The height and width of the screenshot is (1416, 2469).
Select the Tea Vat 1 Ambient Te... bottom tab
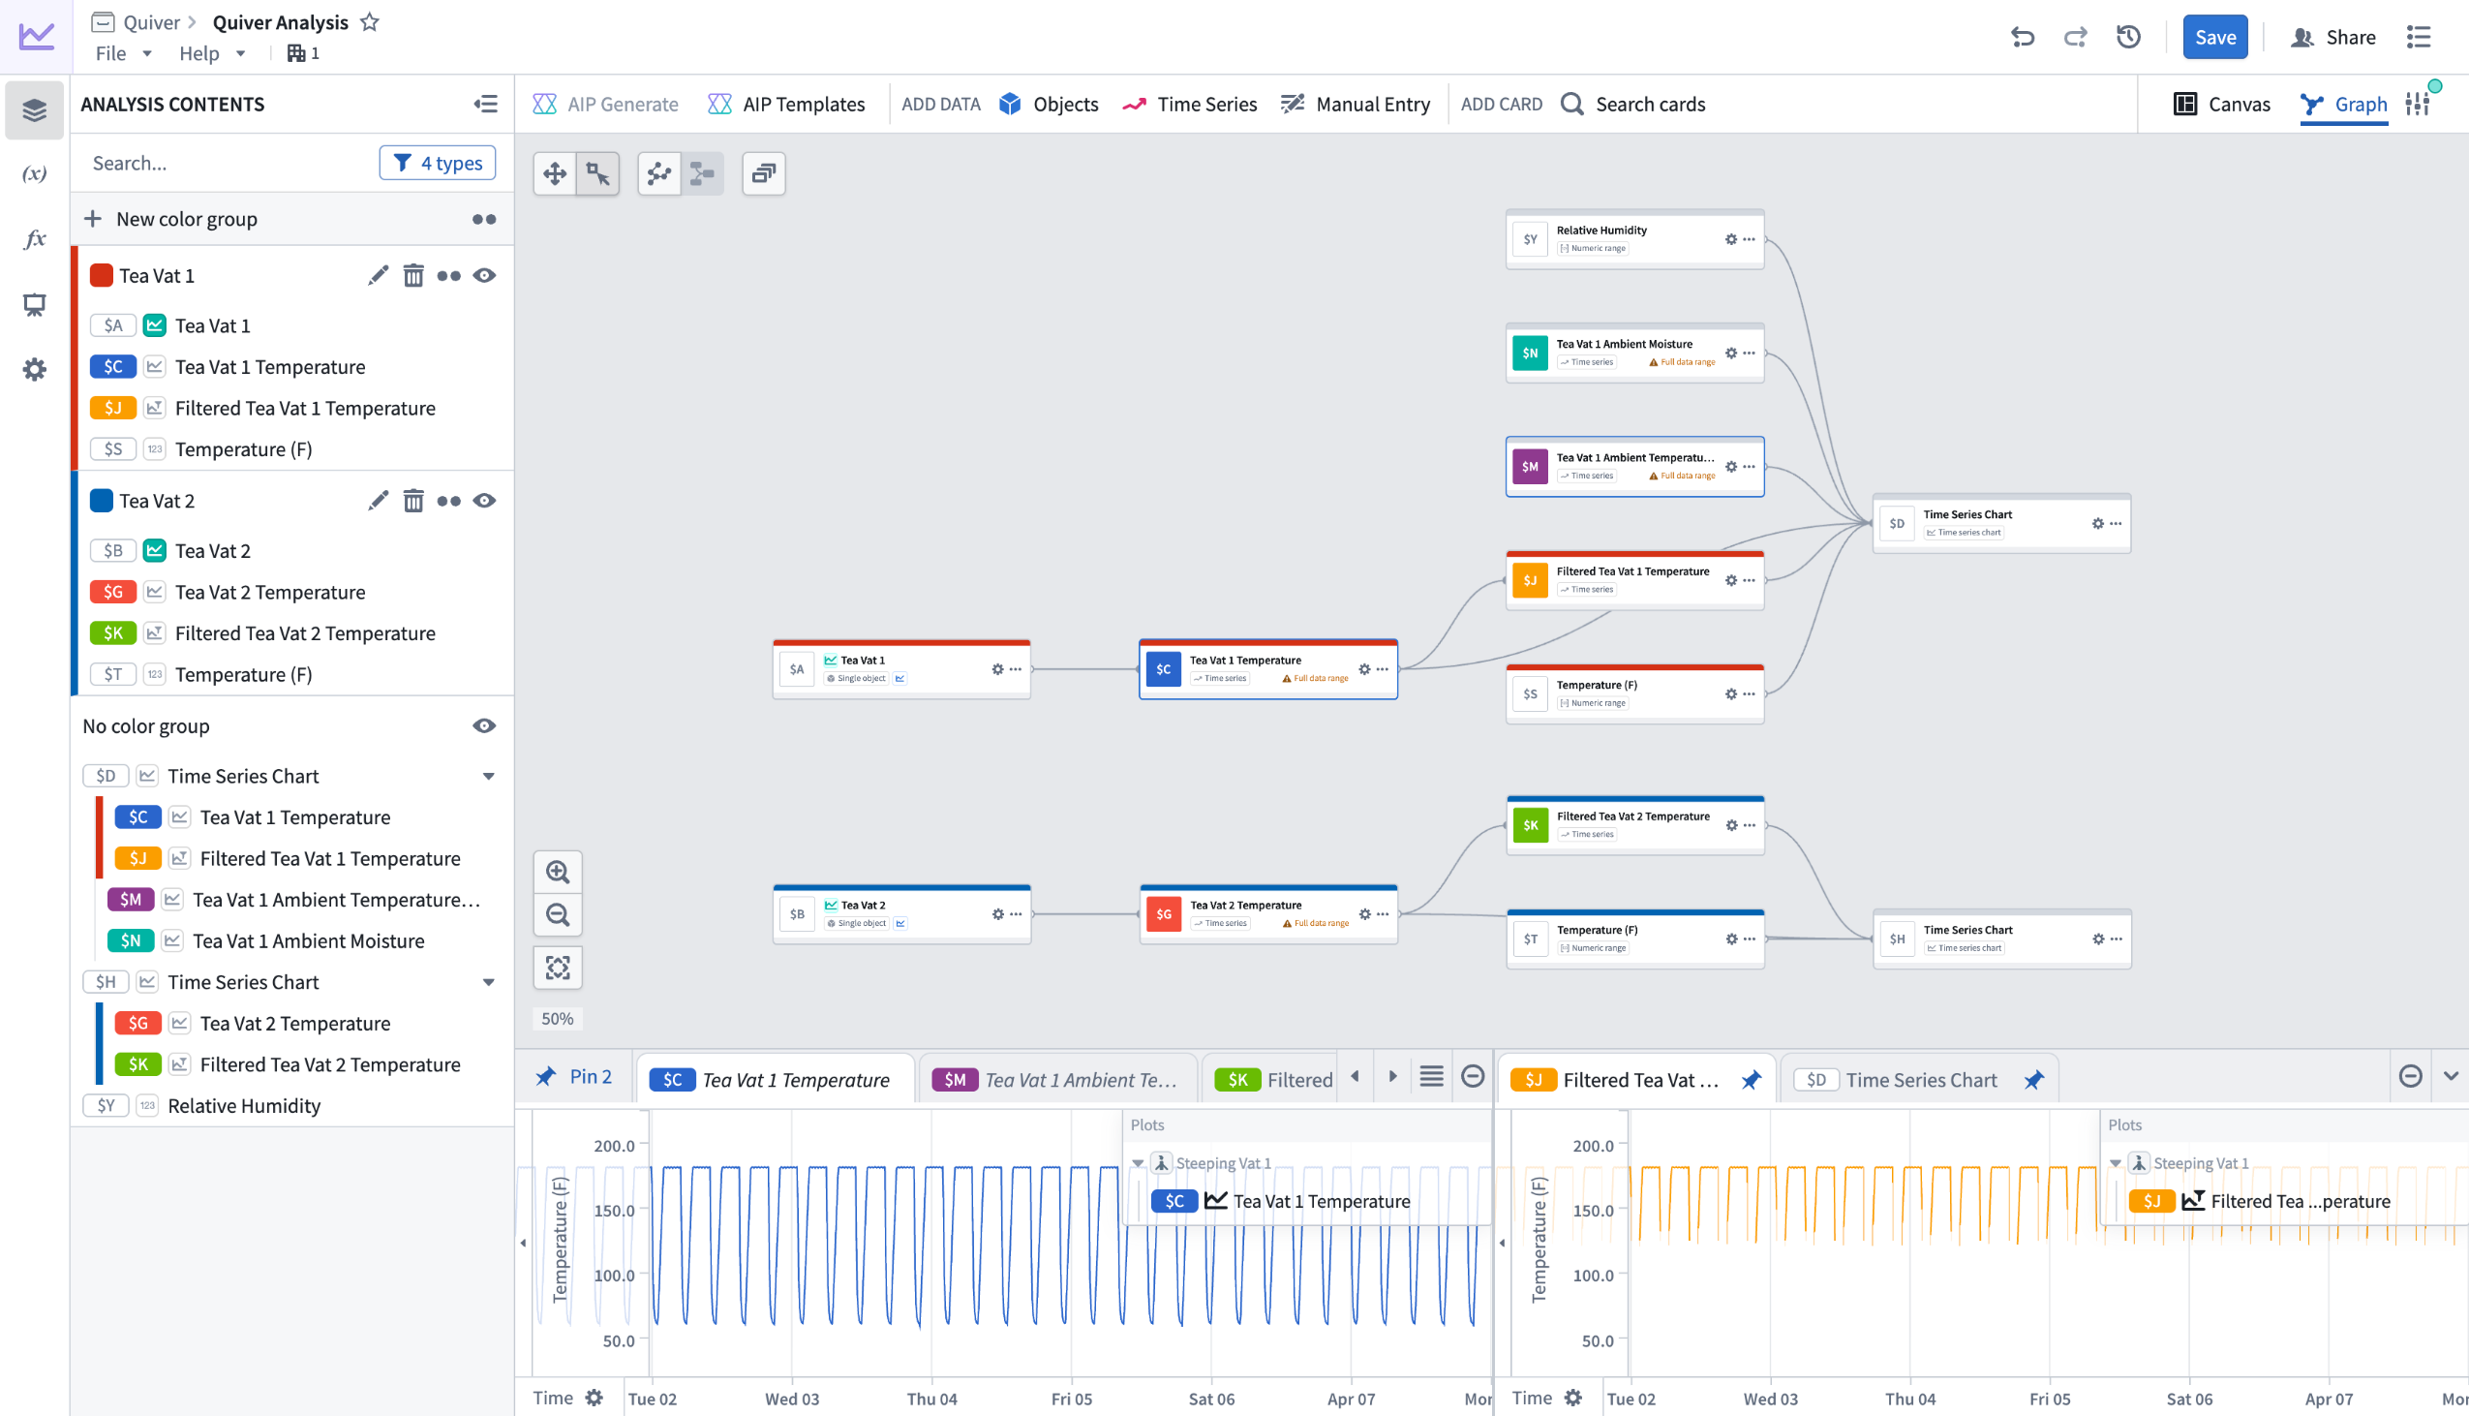[x=1059, y=1079]
